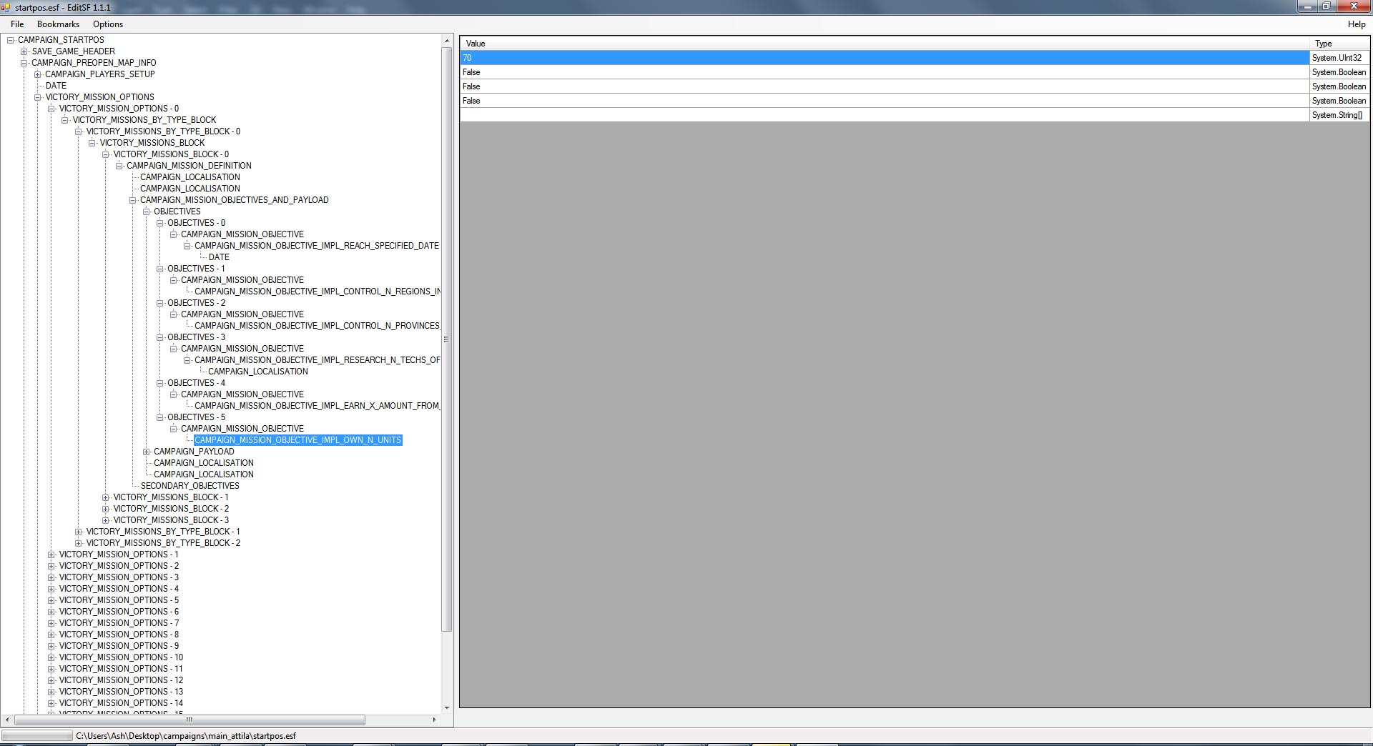Open the Help menu
Screen dimensions: 1373x746
click(x=1356, y=24)
